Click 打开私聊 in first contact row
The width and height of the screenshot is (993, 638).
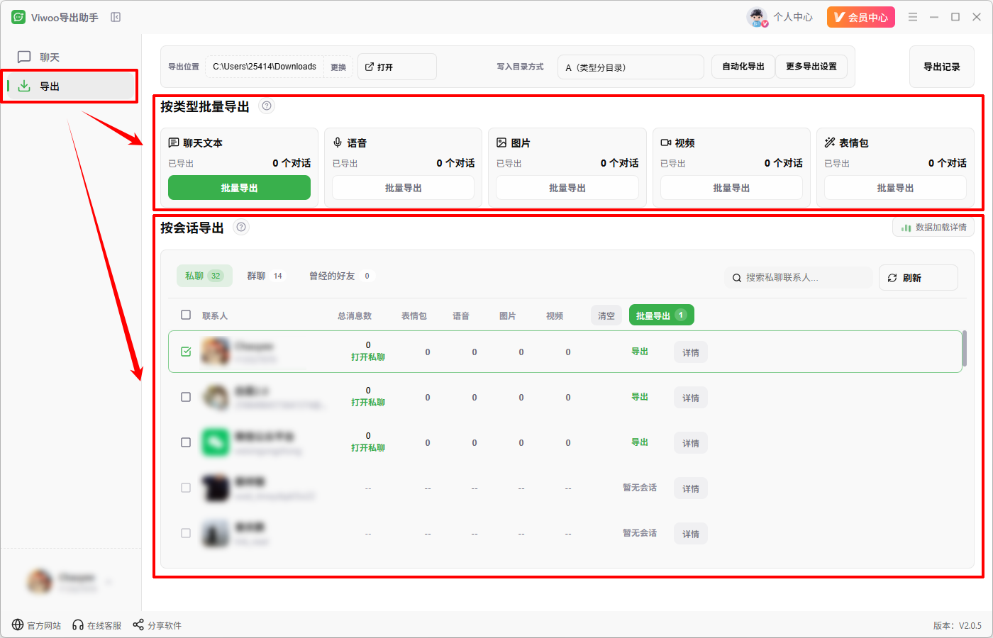pyautogui.click(x=368, y=357)
